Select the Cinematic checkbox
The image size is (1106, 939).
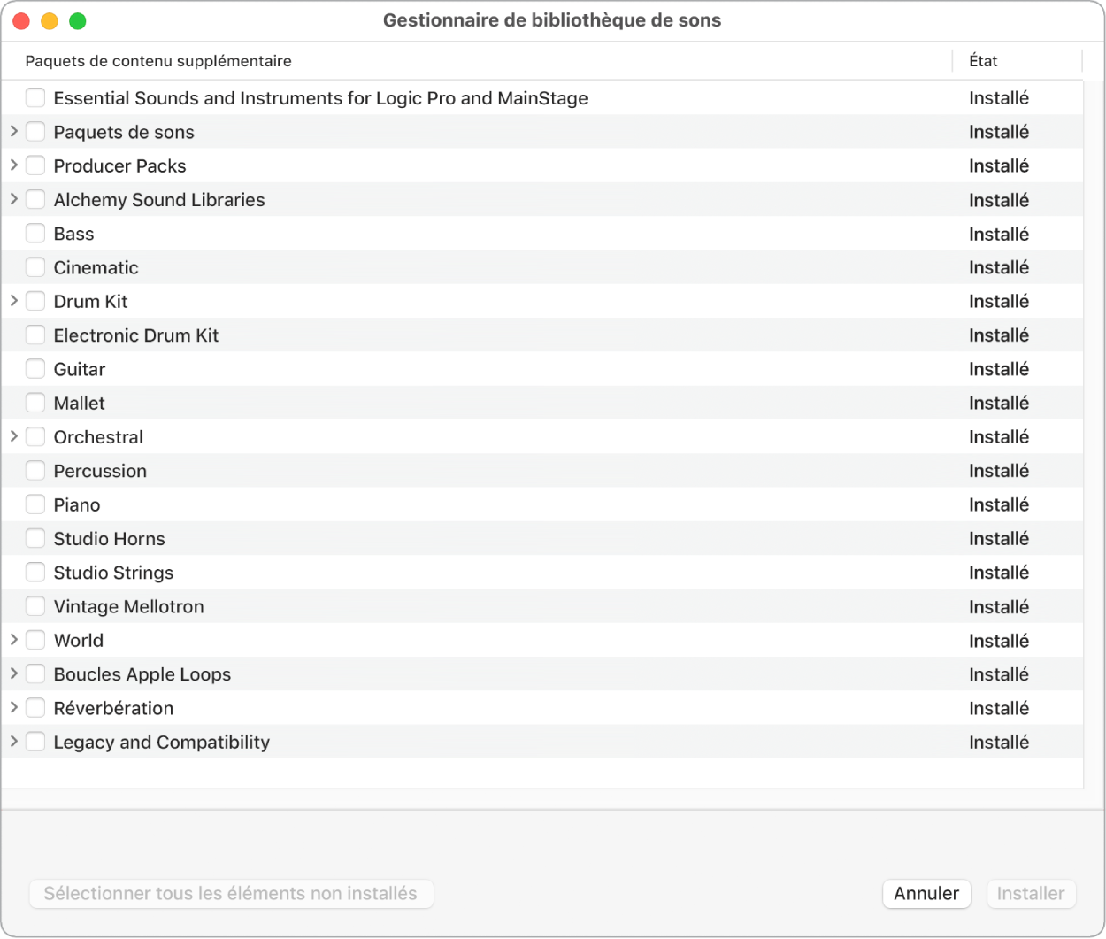pos(35,267)
